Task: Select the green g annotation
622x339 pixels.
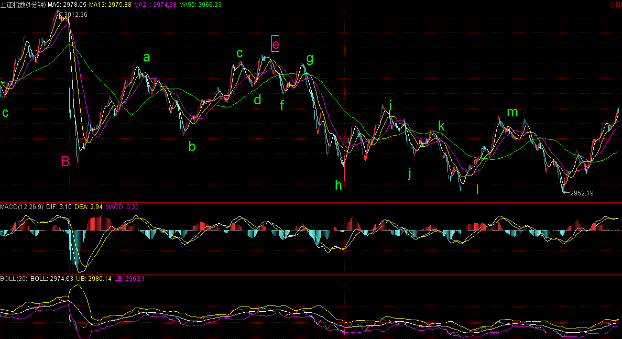Action: pos(310,59)
